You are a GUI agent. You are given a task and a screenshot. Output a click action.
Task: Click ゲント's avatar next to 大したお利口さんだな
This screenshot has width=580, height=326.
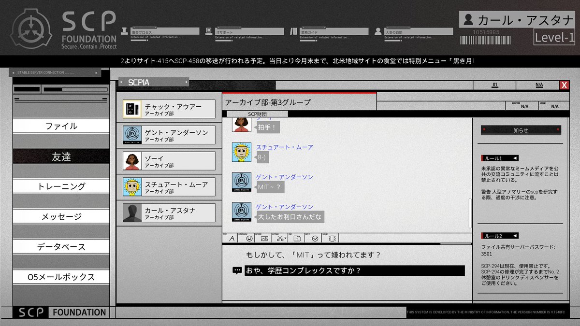click(241, 212)
